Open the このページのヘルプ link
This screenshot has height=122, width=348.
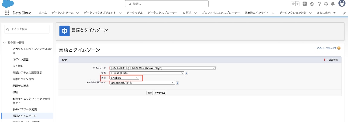coord(327,48)
